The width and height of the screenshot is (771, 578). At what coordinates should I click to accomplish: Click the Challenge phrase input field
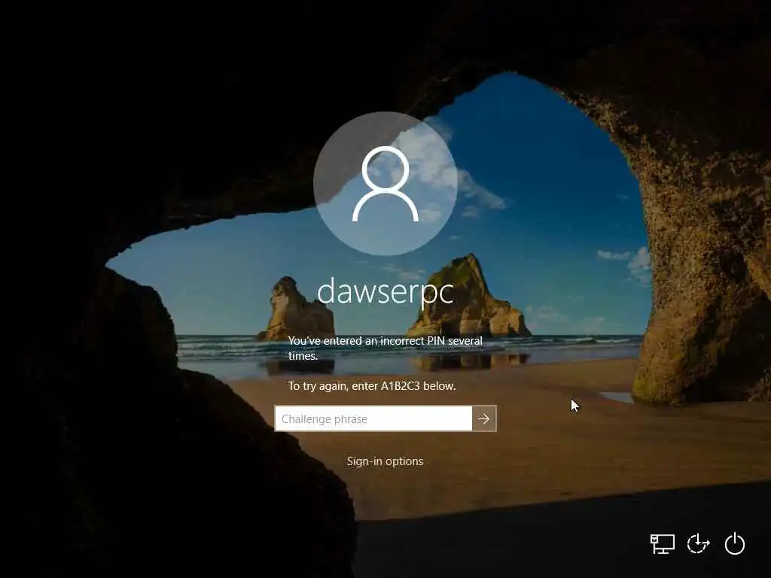(x=373, y=418)
